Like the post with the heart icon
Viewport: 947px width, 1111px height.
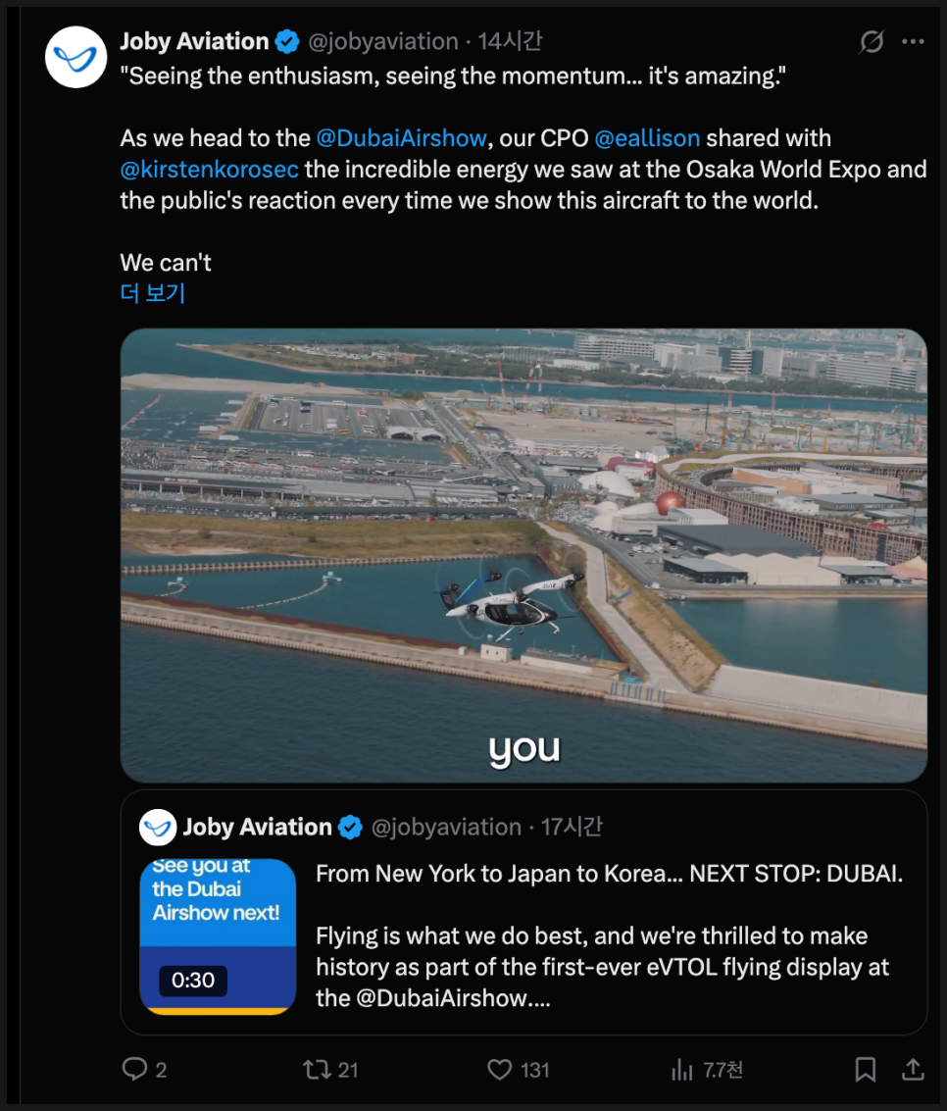499,1069
